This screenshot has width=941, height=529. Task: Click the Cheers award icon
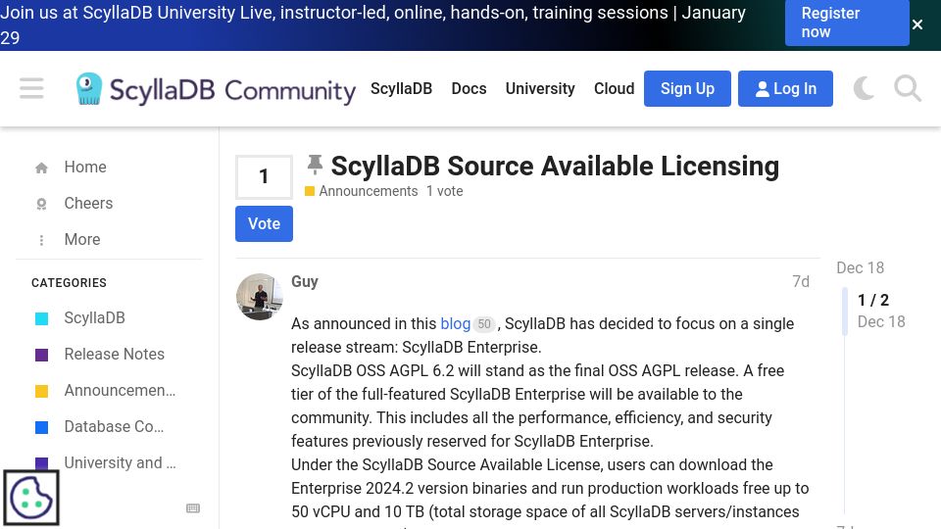coord(41,205)
